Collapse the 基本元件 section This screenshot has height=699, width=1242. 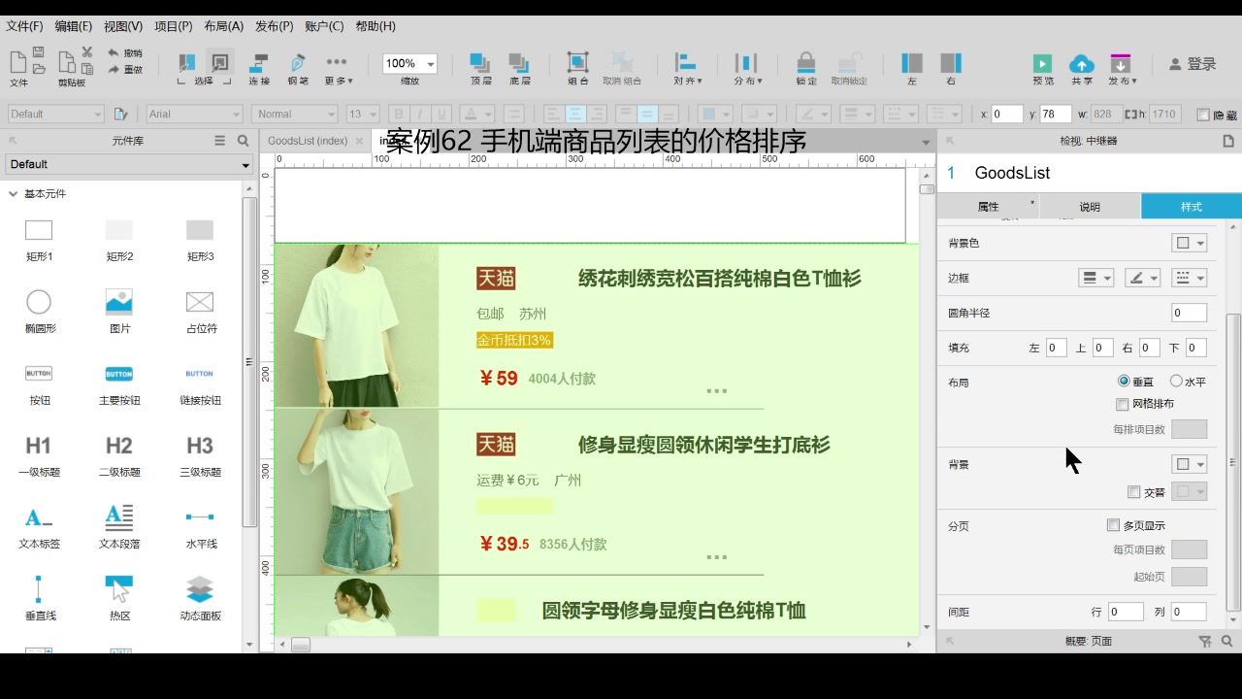(14, 194)
